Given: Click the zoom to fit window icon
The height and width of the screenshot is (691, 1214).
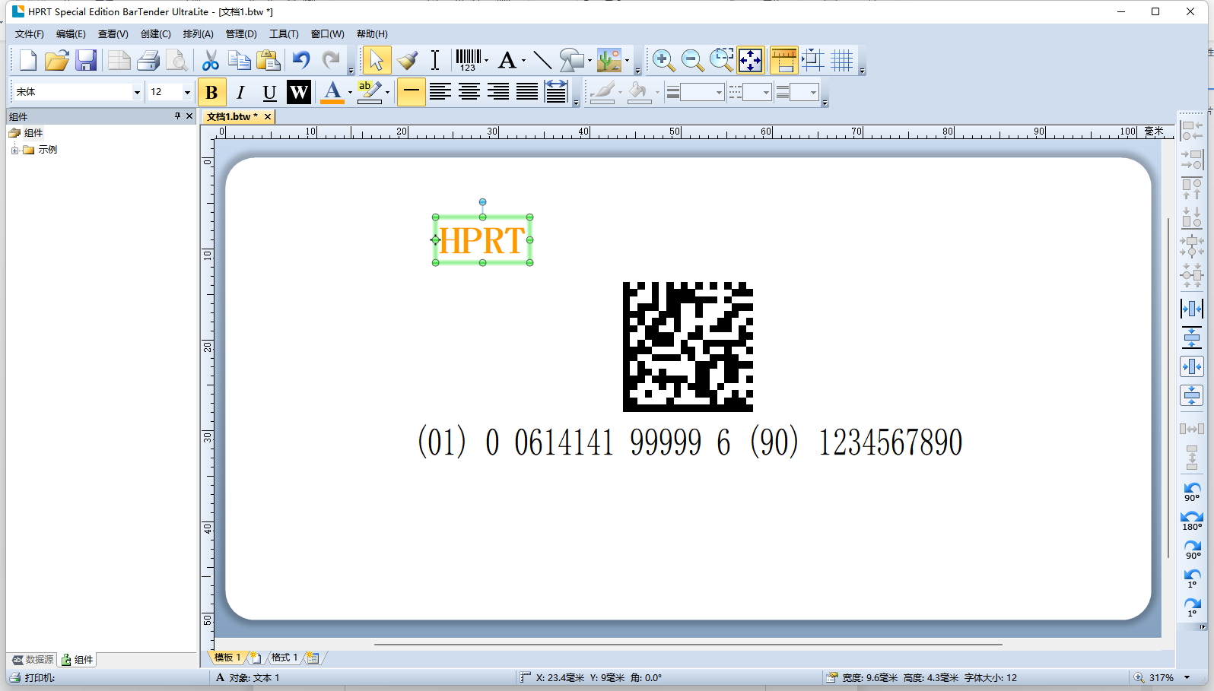Looking at the screenshot, I should (x=750, y=60).
